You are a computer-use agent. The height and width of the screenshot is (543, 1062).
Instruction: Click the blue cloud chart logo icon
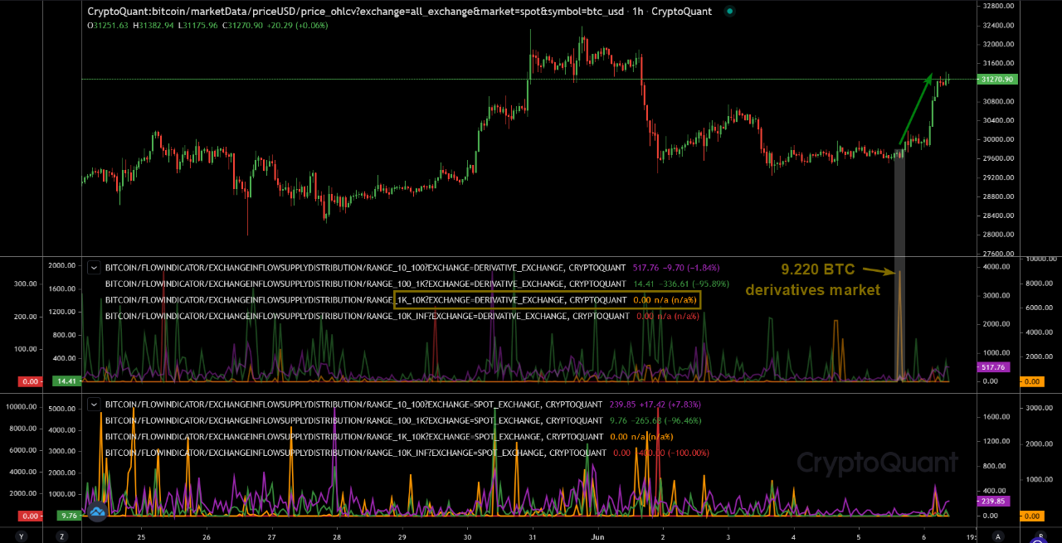tap(98, 512)
